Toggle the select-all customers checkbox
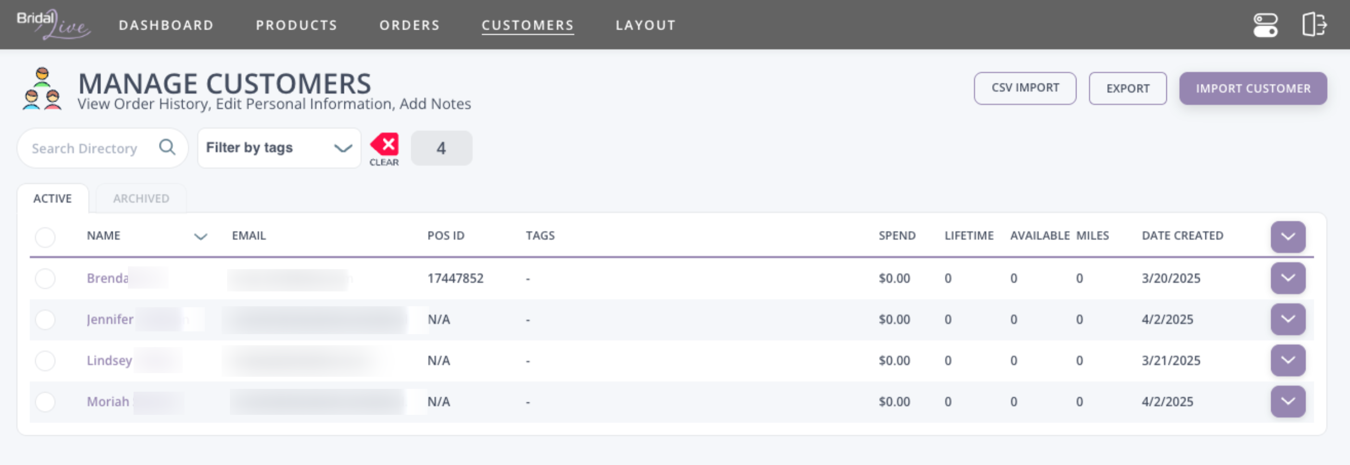Viewport: 1350px width, 465px height. click(x=45, y=237)
